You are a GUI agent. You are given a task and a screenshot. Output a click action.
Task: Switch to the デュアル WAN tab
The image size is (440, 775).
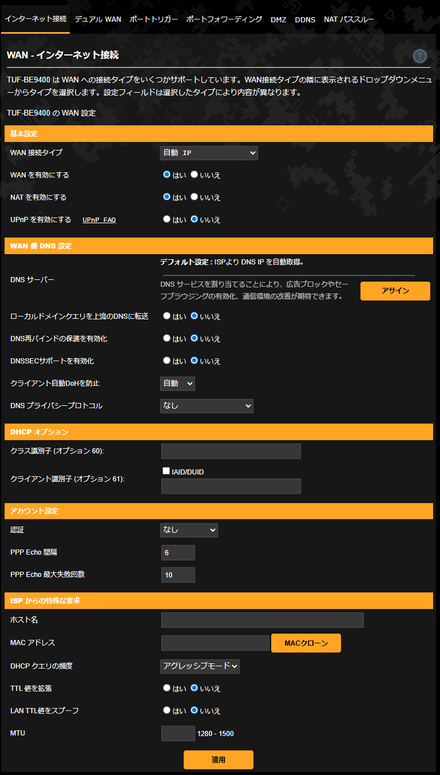click(98, 19)
